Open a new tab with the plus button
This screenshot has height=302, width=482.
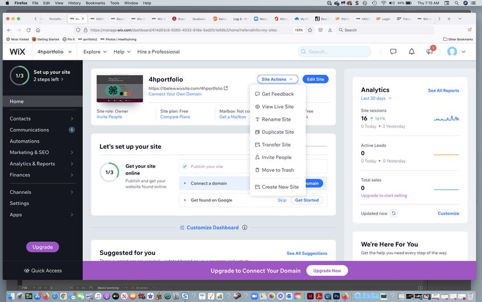(449, 19)
